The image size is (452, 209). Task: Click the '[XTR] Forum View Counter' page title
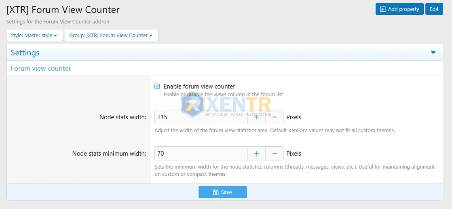63,9
